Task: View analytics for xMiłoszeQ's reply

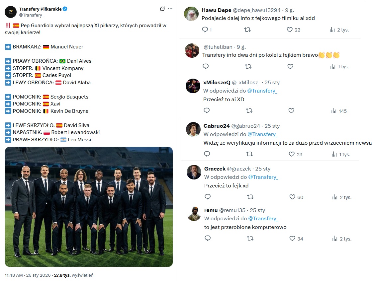Action: (x=334, y=111)
